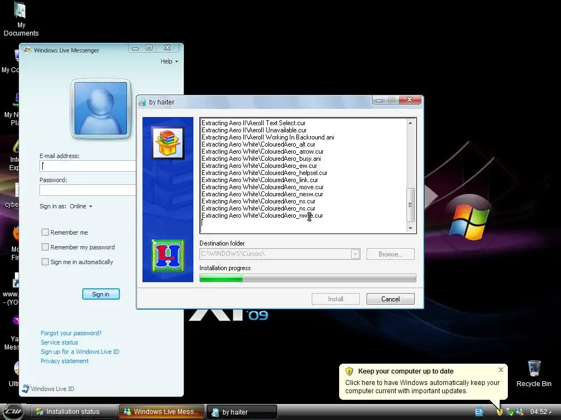Click the EN language indicator in tray

click(x=479, y=412)
